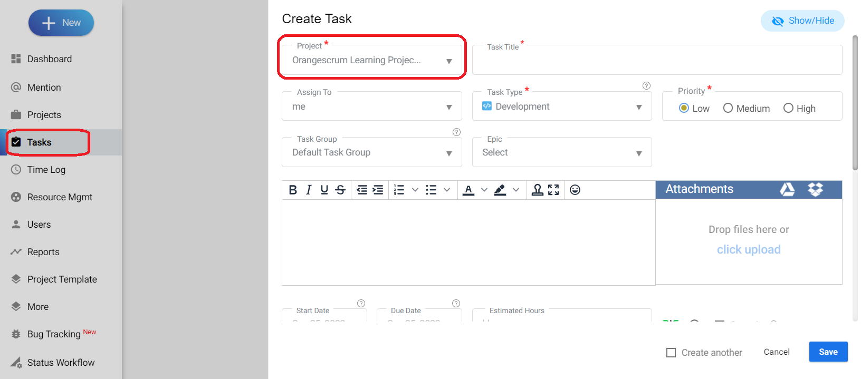Viewport: 861px width, 379px height.
Task: Expand font color options arrow
Action: click(484, 190)
